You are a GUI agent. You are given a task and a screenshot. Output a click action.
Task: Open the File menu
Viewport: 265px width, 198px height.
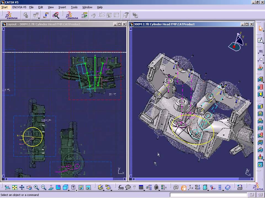(31, 7)
